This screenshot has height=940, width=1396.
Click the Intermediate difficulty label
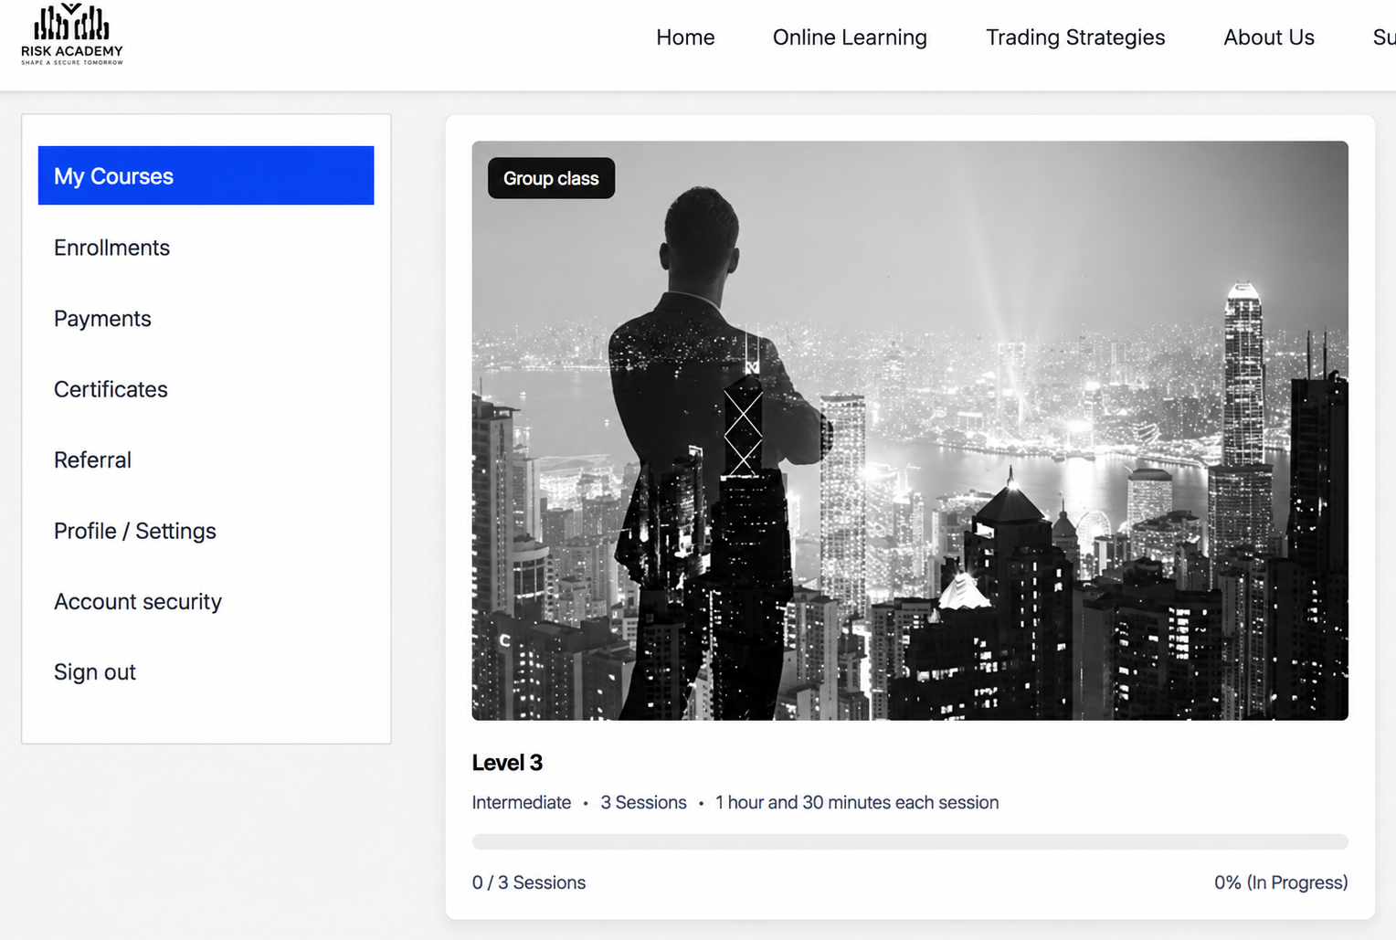(x=522, y=802)
